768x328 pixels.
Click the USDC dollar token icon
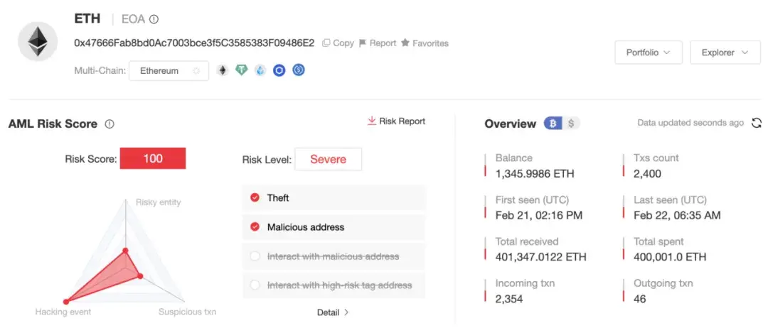(298, 70)
